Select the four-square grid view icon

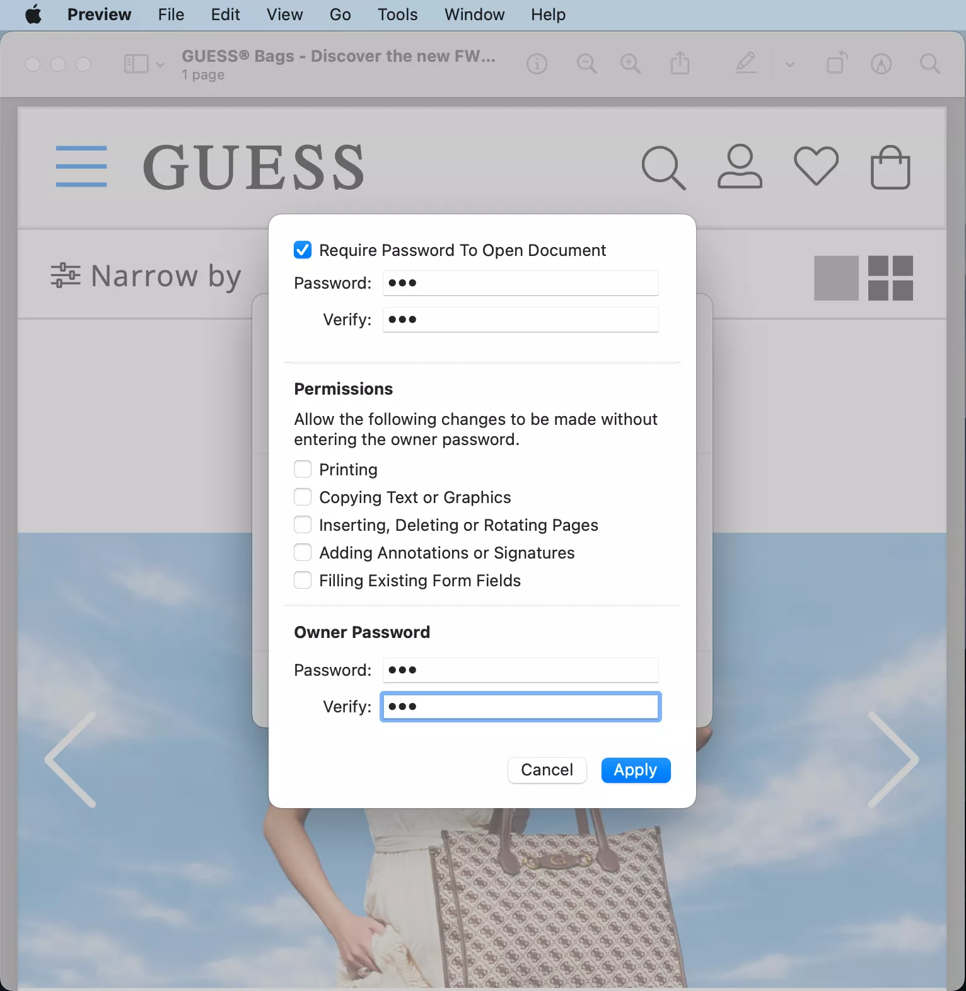[890, 278]
